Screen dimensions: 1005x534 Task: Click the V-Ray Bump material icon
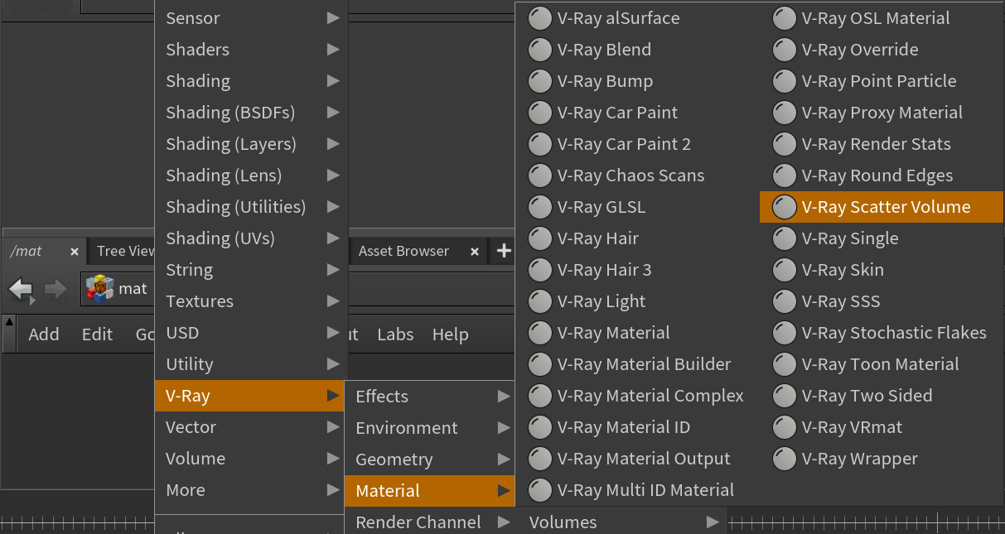540,81
